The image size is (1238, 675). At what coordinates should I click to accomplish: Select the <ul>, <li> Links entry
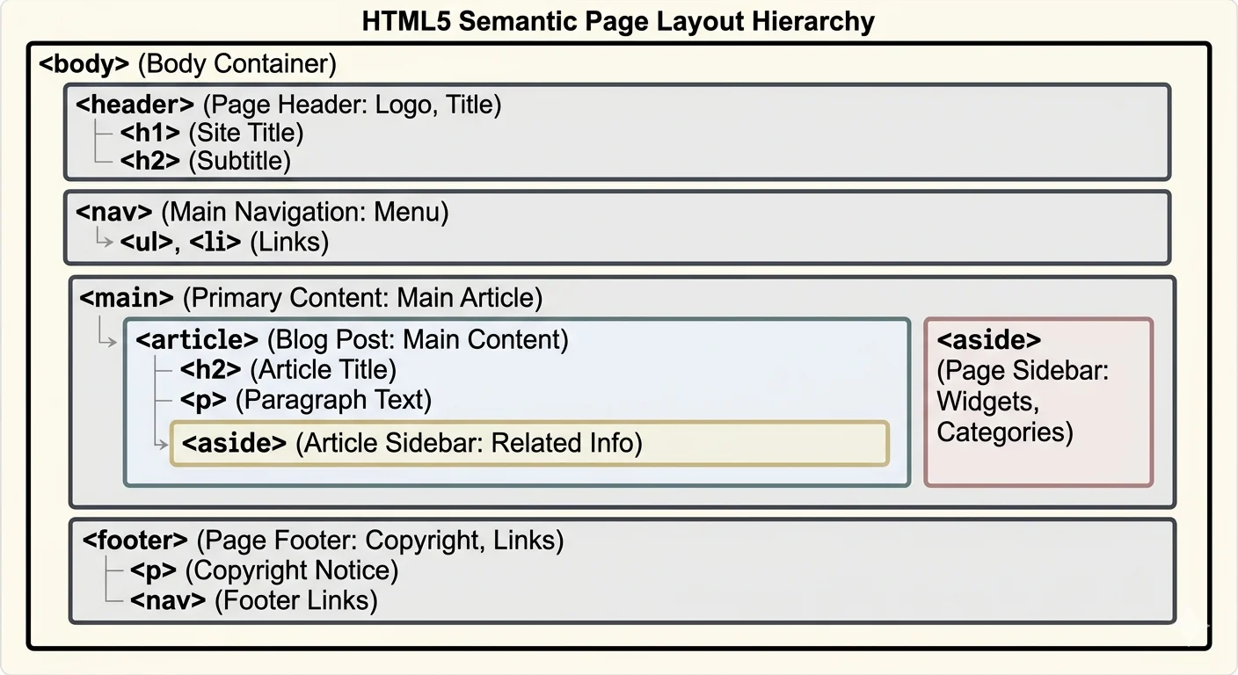(222, 243)
